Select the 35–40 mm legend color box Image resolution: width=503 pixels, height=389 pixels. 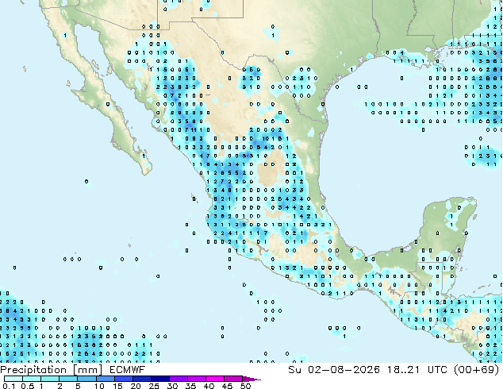tap(197, 379)
